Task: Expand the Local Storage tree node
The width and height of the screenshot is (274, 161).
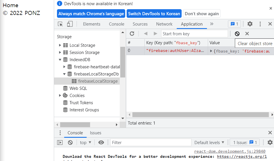Action: (60, 45)
